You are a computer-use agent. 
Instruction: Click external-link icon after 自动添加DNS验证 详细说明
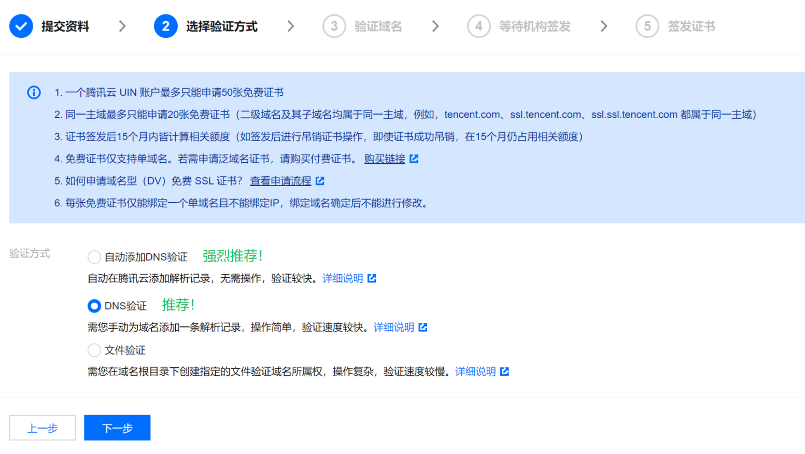click(x=372, y=278)
